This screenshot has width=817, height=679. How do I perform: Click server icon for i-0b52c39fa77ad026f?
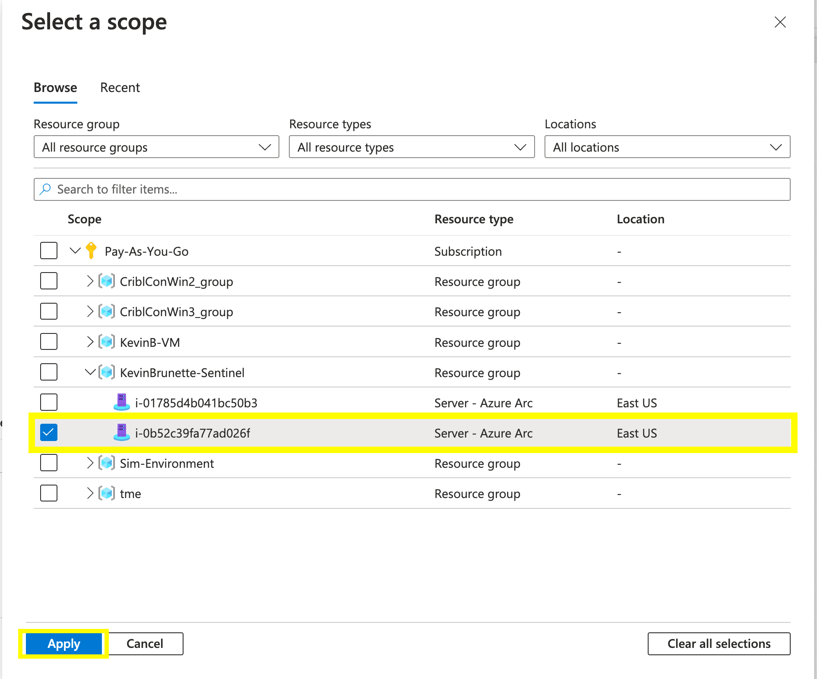pyautogui.click(x=121, y=433)
